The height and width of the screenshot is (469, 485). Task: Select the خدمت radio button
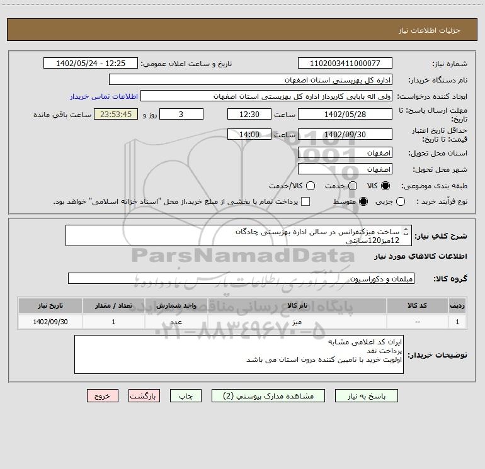353,186
